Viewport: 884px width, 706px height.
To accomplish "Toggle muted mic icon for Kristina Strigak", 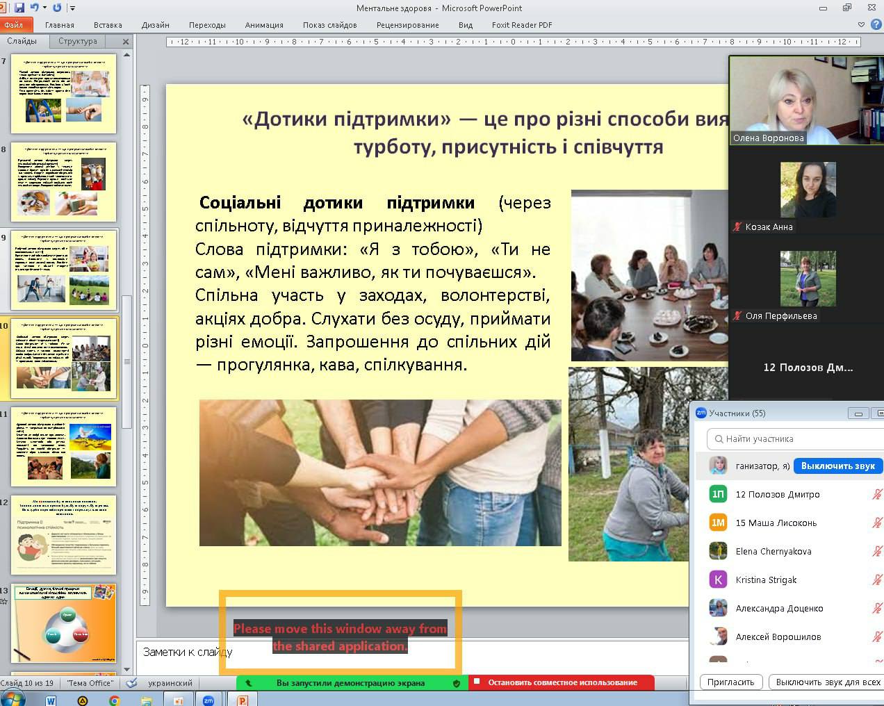I will [x=877, y=580].
